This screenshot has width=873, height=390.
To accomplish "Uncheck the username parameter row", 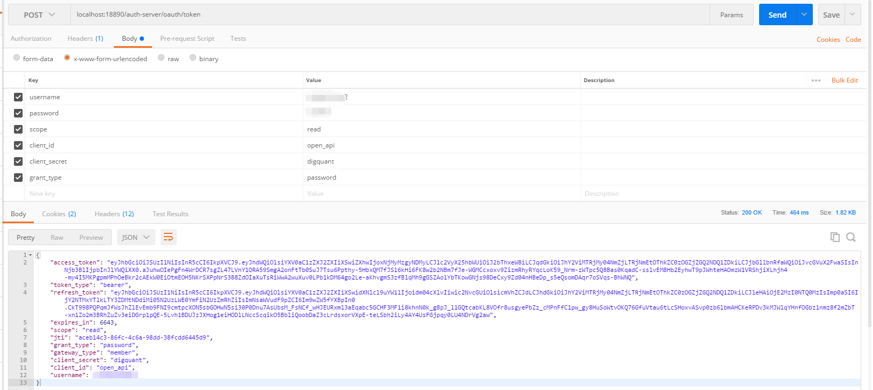I will pyautogui.click(x=18, y=97).
